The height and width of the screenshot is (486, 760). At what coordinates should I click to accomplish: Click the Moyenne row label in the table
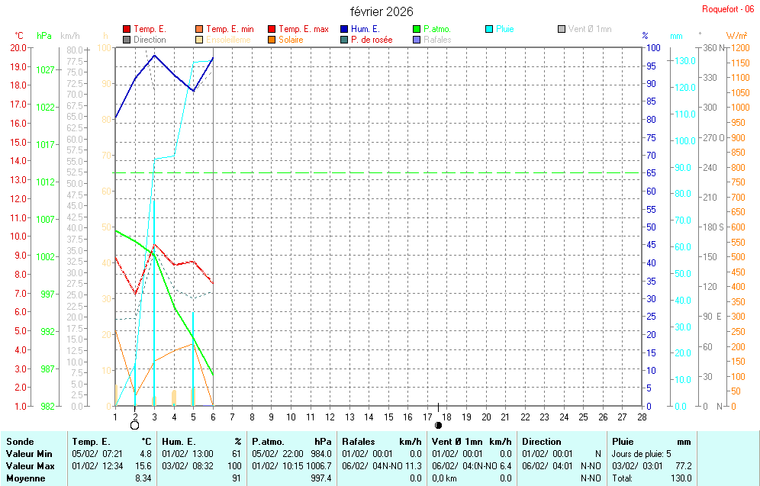(x=26, y=478)
